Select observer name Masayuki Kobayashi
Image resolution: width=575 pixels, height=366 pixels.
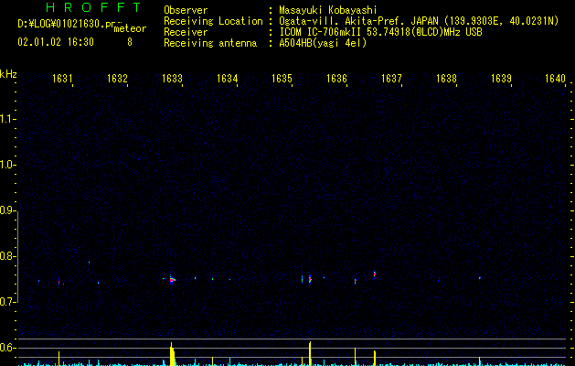point(327,10)
